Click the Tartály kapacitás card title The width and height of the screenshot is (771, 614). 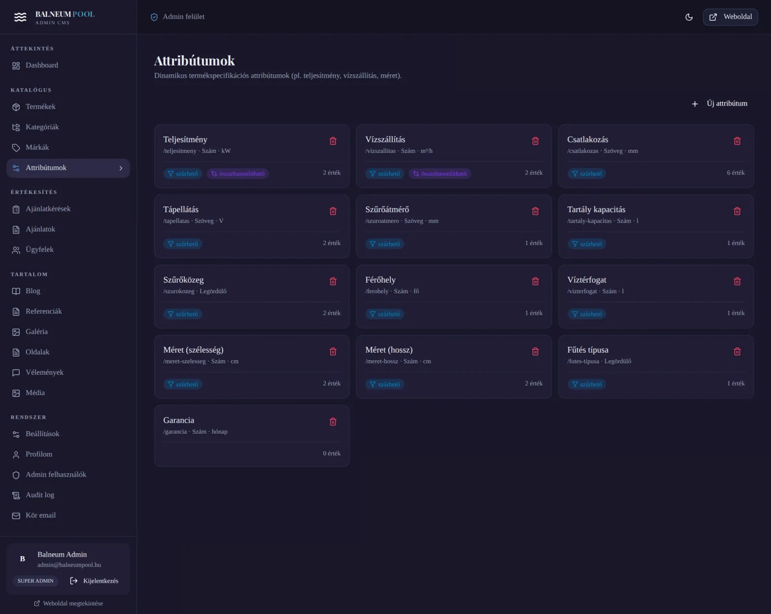click(x=596, y=209)
